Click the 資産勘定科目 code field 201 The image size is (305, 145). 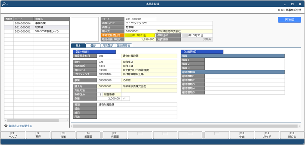(109, 56)
